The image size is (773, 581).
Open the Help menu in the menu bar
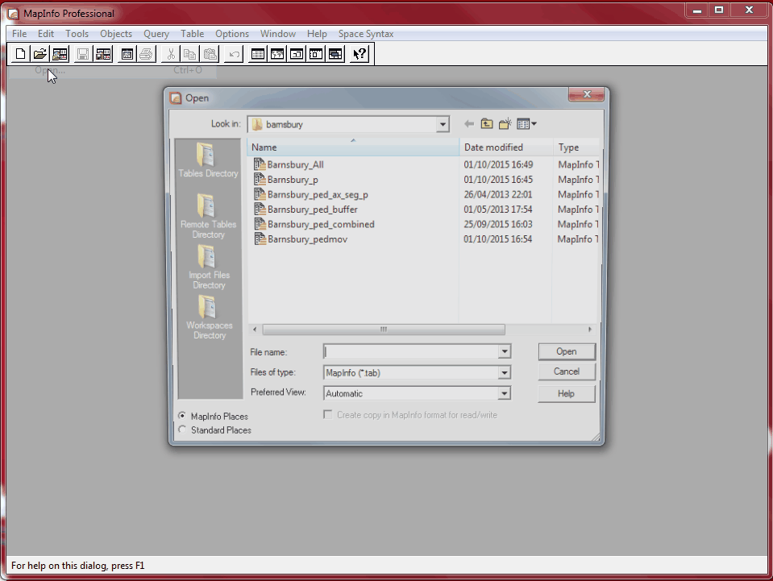coord(317,34)
